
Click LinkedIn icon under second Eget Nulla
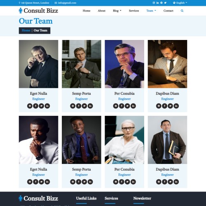[x=47, y=182]
